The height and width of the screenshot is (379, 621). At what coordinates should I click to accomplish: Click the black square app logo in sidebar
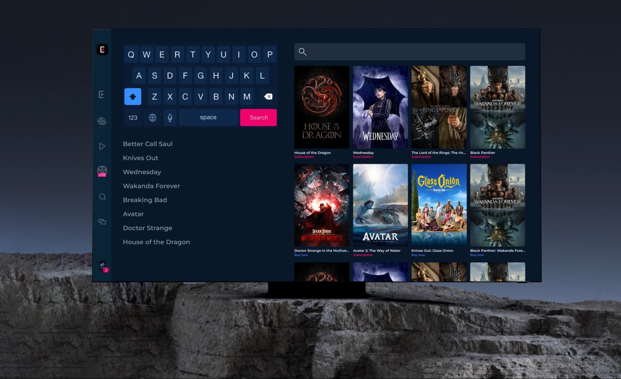[x=102, y=49]
